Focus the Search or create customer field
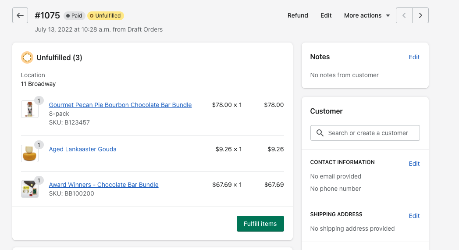Viewport: 459px width, 250px height. point(368,133)
